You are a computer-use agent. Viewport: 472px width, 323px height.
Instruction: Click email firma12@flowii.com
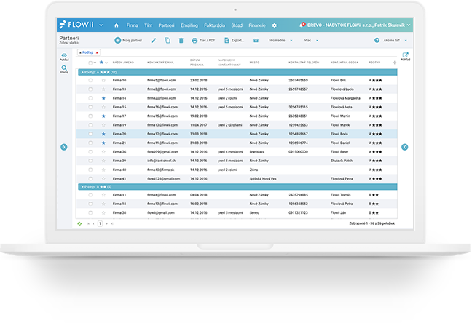click(162, 134)
